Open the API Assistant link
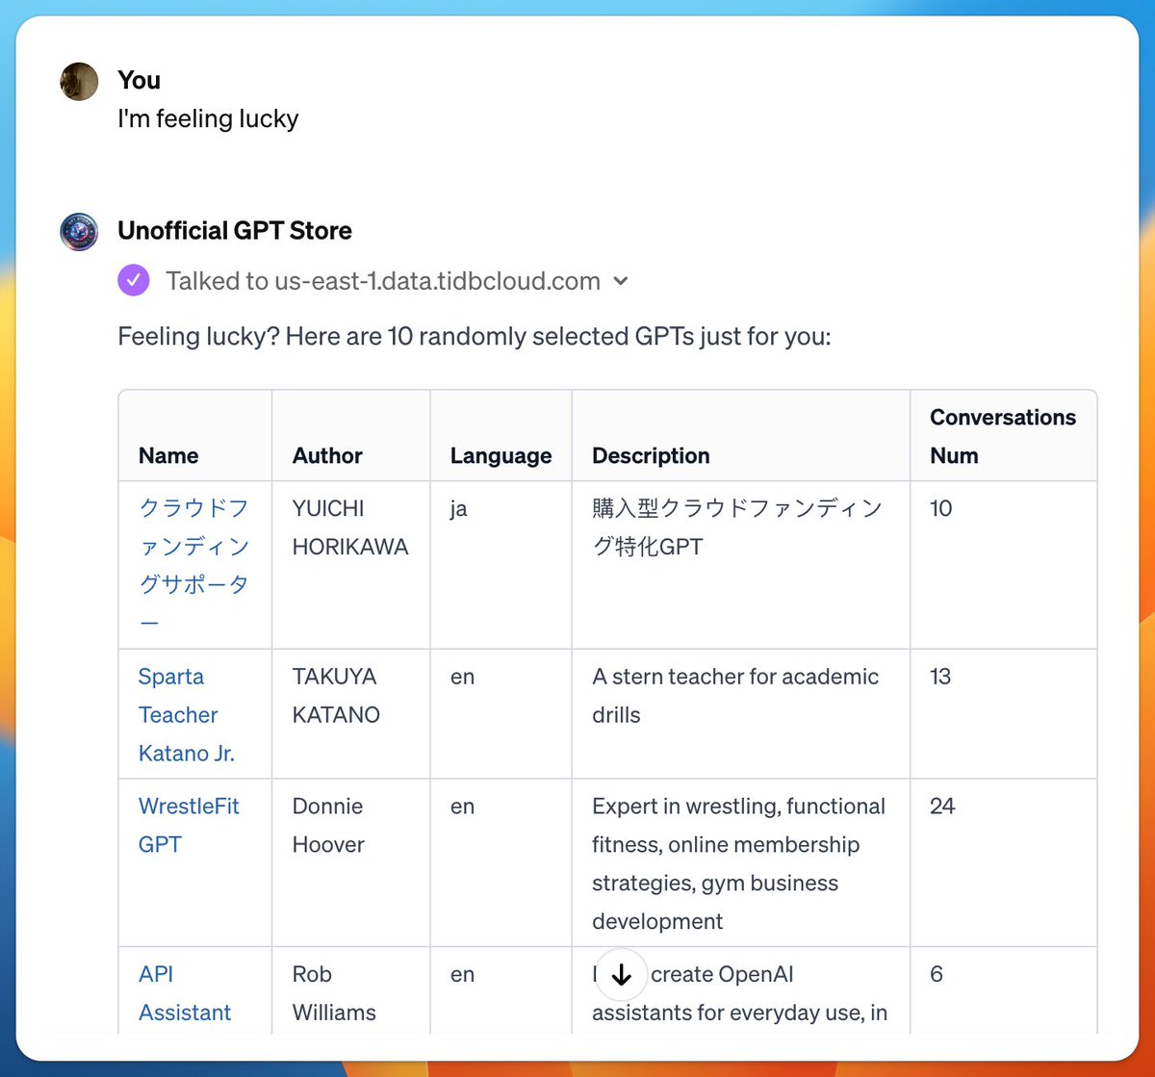This screenshot has width=1155, height=1077. tap(185, 993)
